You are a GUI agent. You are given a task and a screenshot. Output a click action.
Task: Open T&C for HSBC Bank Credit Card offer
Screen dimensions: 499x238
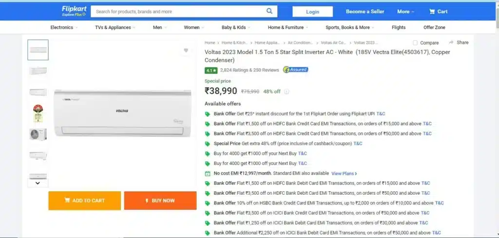(440, 203)
